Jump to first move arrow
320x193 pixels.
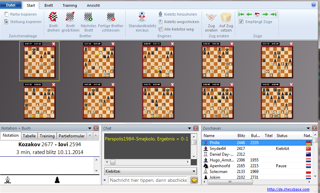(241, 14)
